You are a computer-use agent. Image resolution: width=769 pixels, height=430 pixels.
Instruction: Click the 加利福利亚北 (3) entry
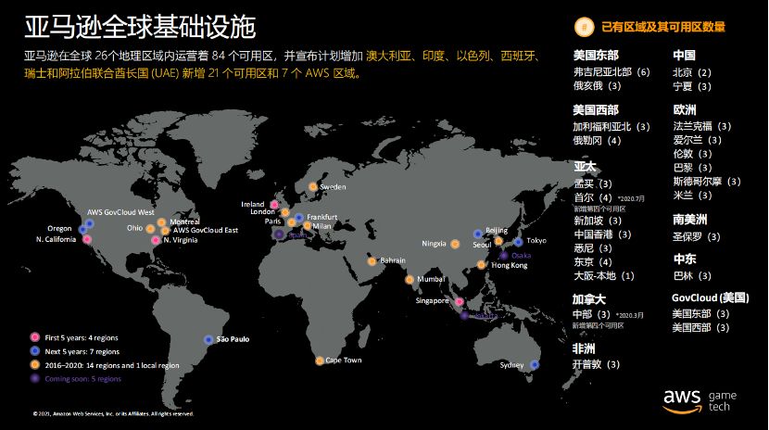coord(611,127)
